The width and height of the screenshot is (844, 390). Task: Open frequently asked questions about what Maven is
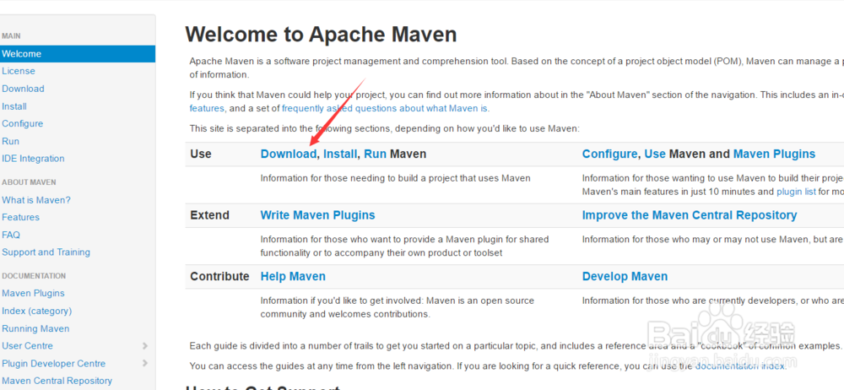385,108
